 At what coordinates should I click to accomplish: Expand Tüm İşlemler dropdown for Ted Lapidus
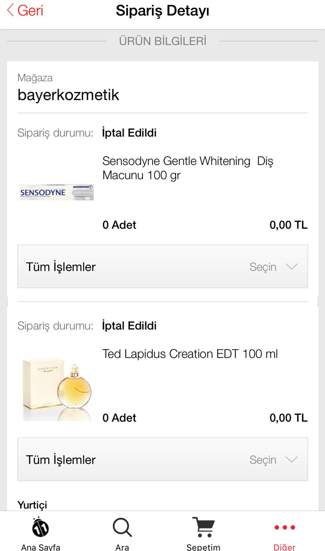(x=163, y=460)
